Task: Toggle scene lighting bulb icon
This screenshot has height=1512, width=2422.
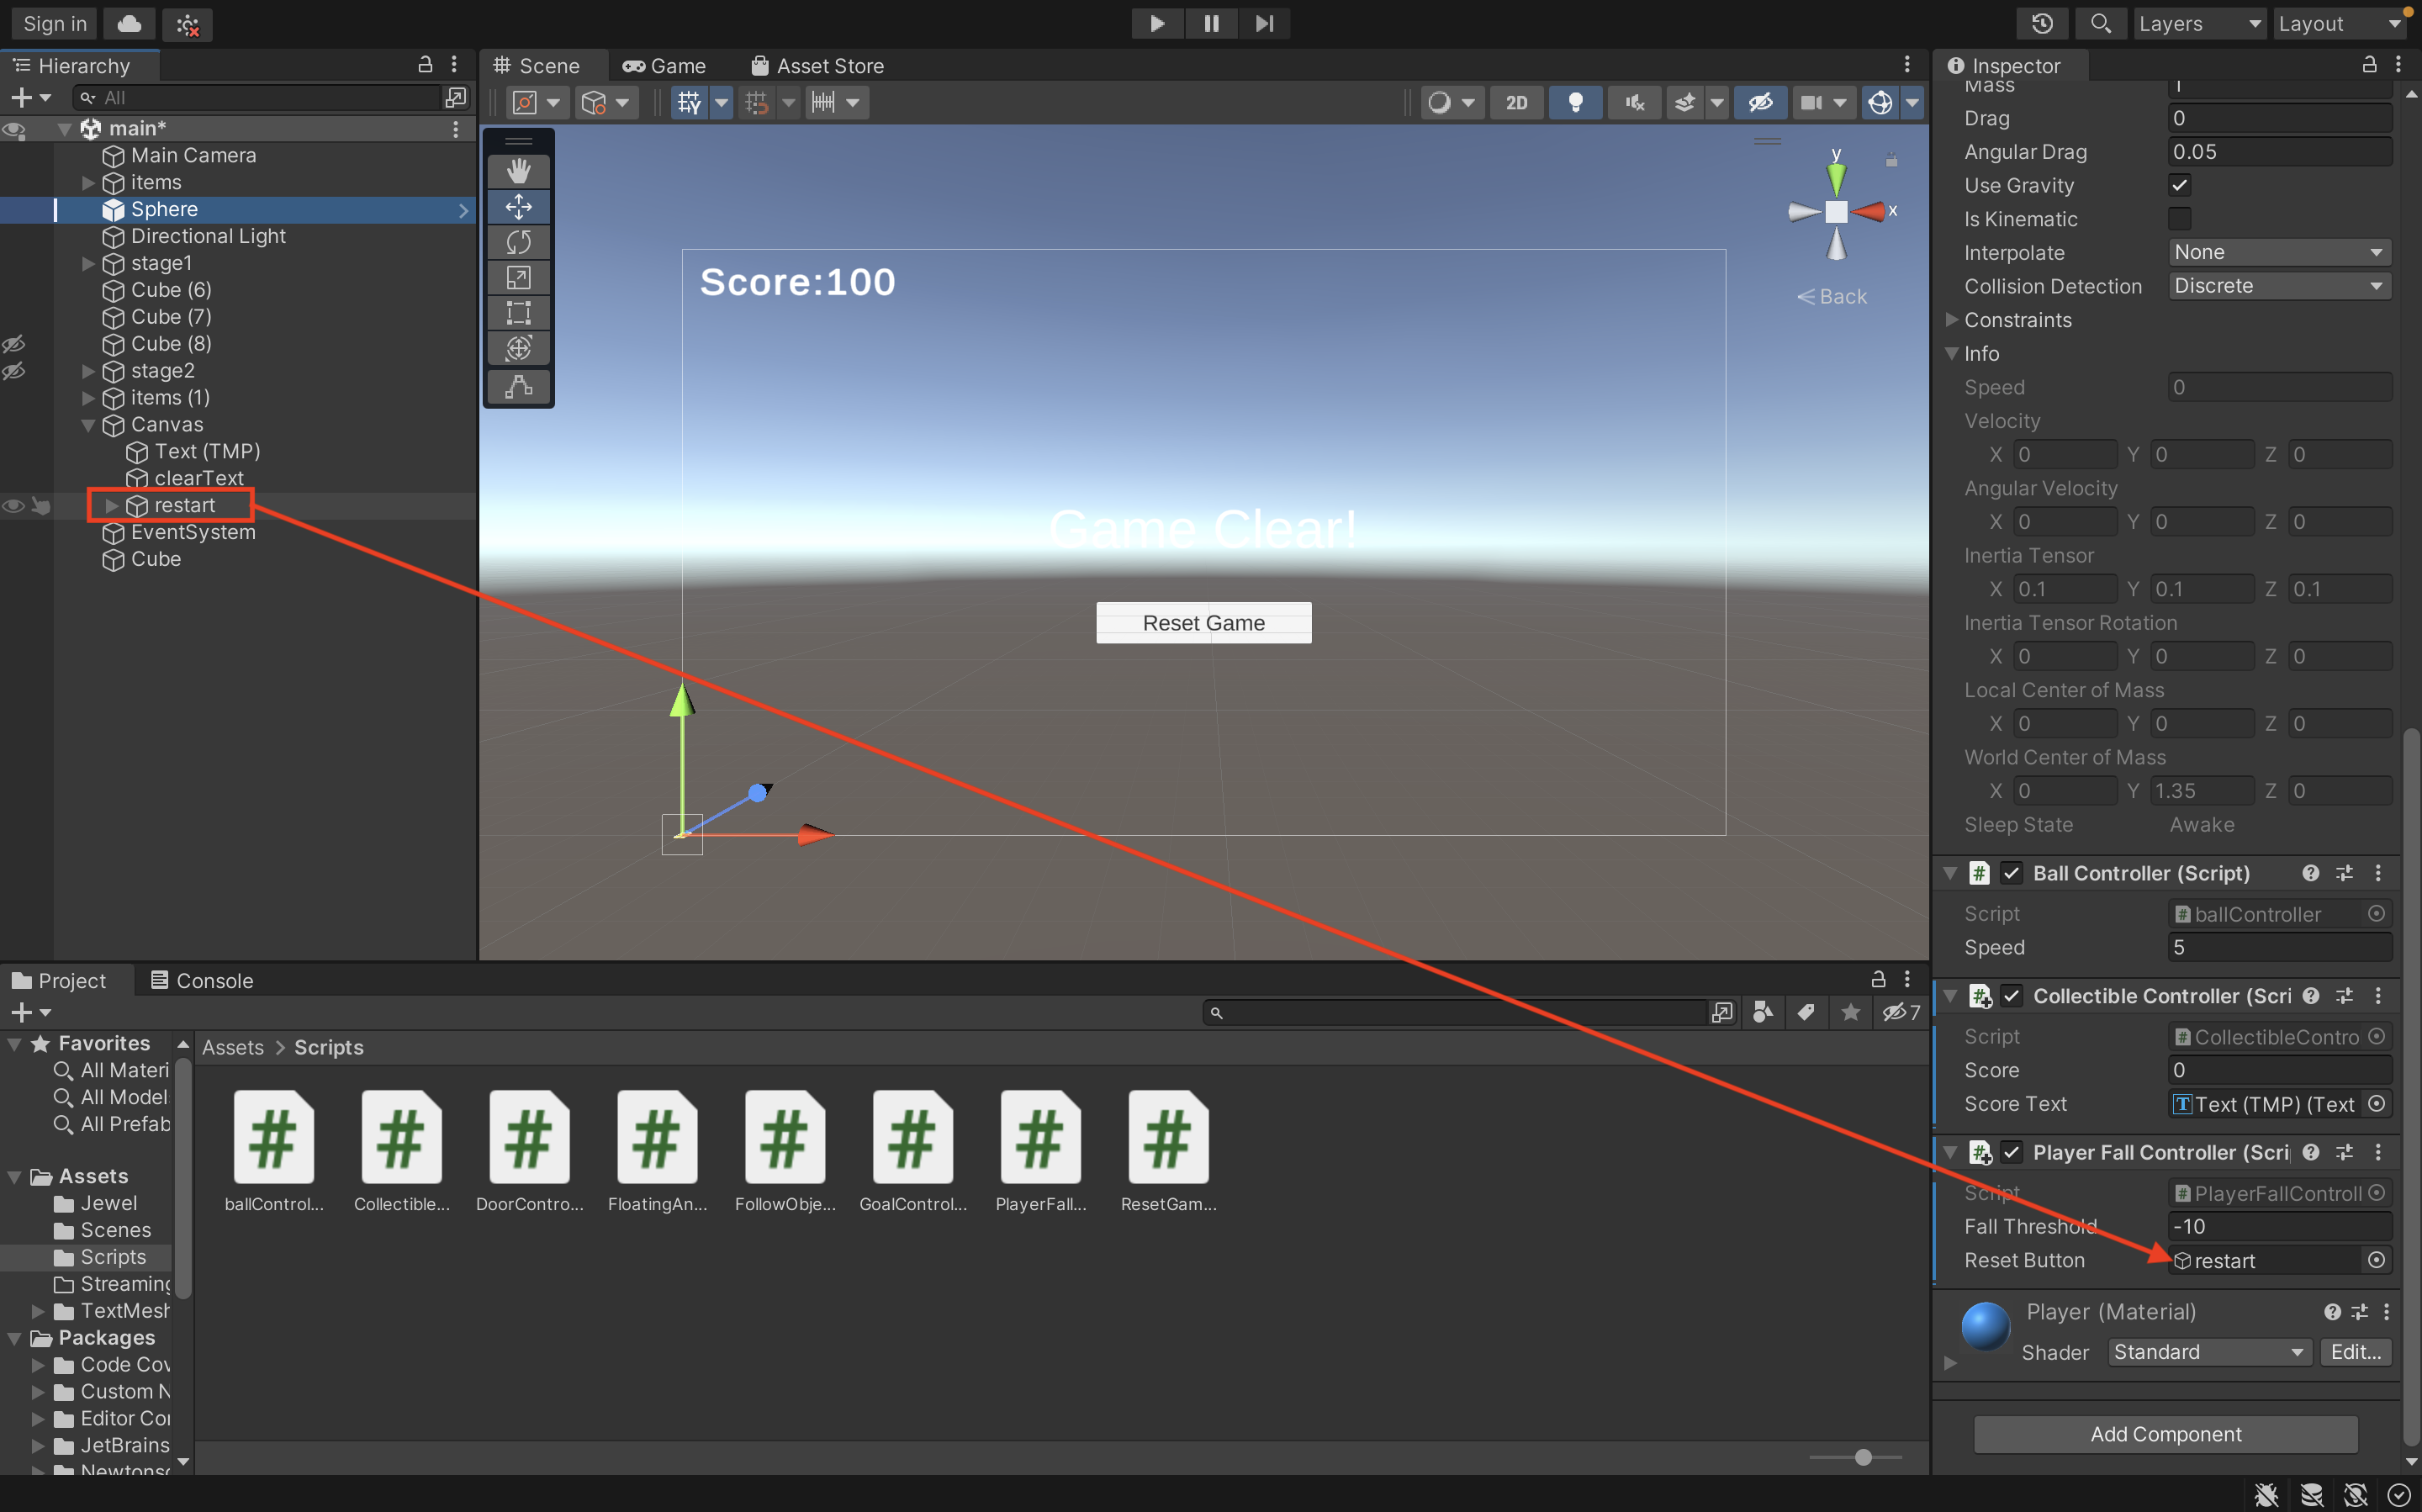Action: [1575, 102]
